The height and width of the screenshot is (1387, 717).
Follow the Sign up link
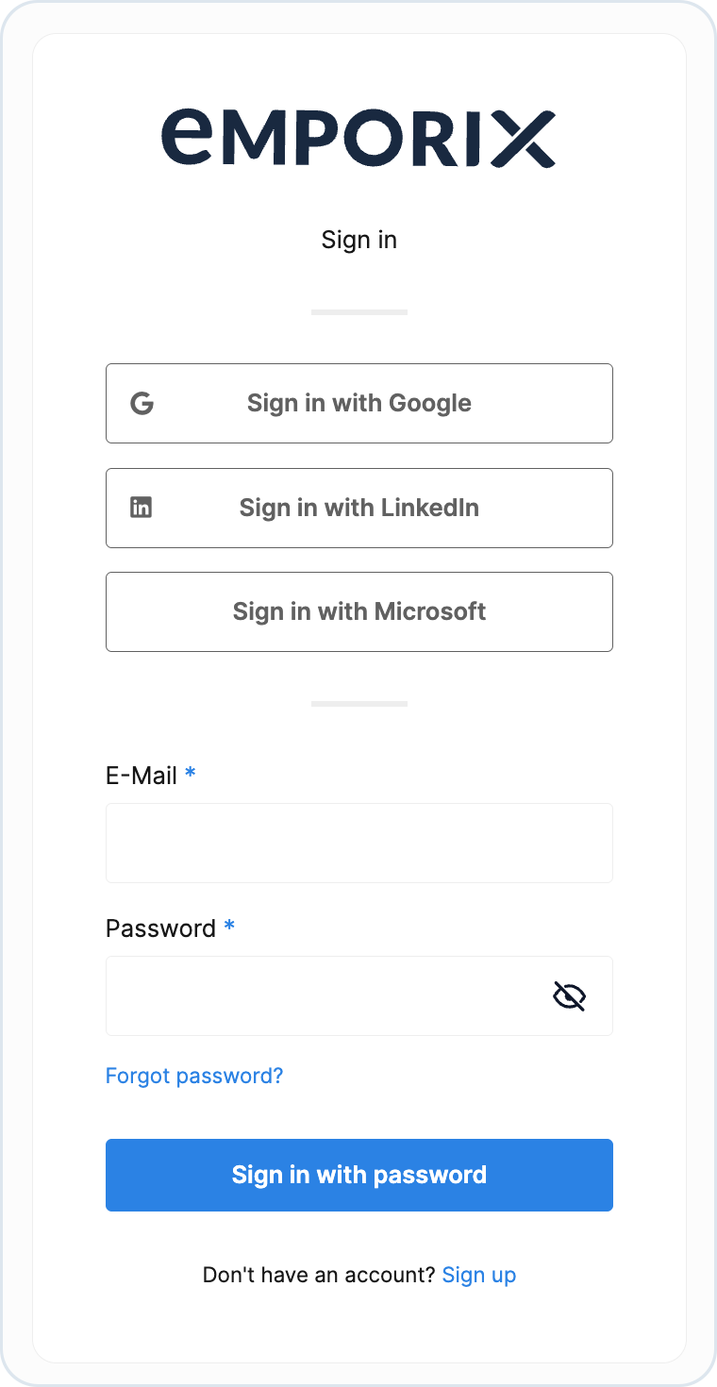click(x=479, y=1275)
